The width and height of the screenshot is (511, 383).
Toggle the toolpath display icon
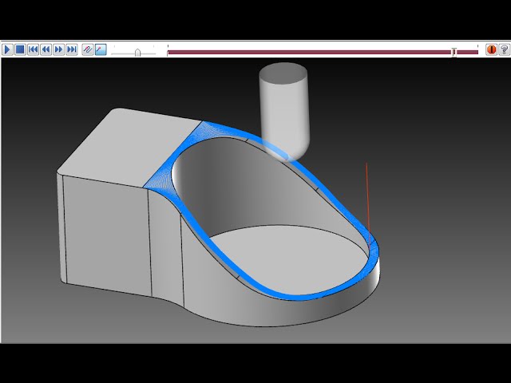coord(88,49)
